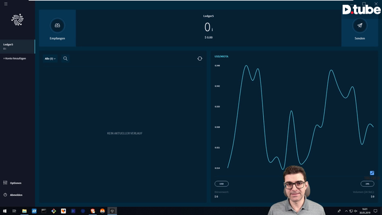Click the active Trinity wallet taskbar icon

[112, 211]
